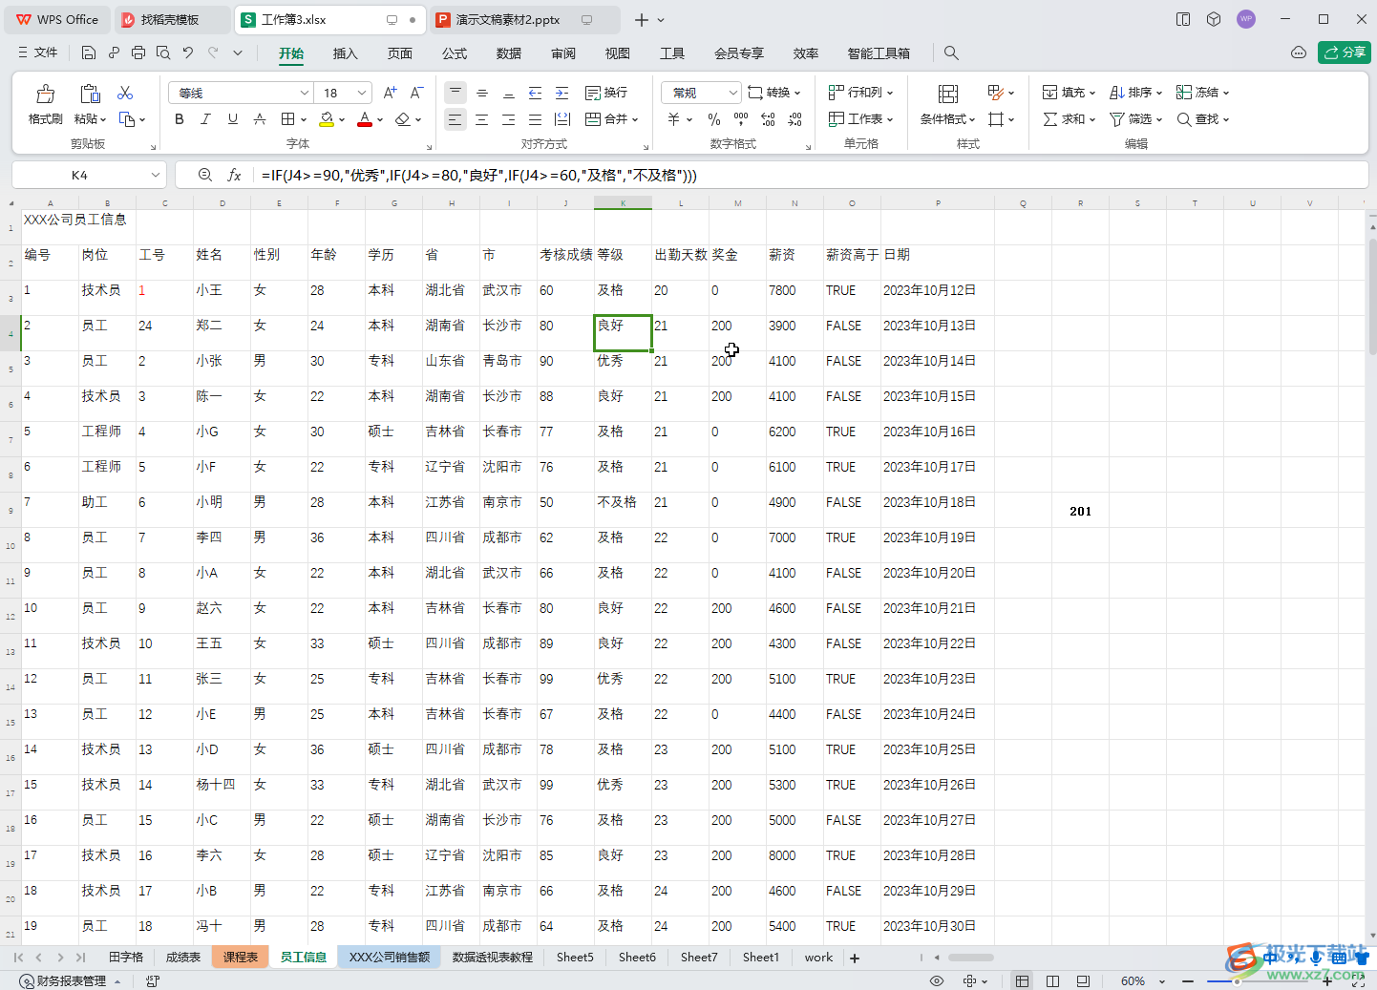1377x990 pixels.
Task: Toggle Underline formatting
Action: click(233, 119)
